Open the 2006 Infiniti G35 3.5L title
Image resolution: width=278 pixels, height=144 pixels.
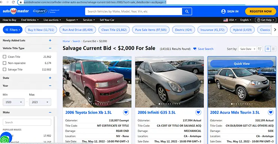click(156, 112)
